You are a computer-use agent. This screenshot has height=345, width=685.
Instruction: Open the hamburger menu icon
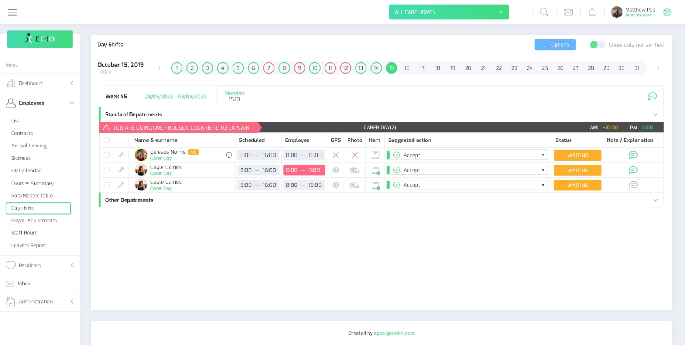pyautogui.click(x=12, y=12)
